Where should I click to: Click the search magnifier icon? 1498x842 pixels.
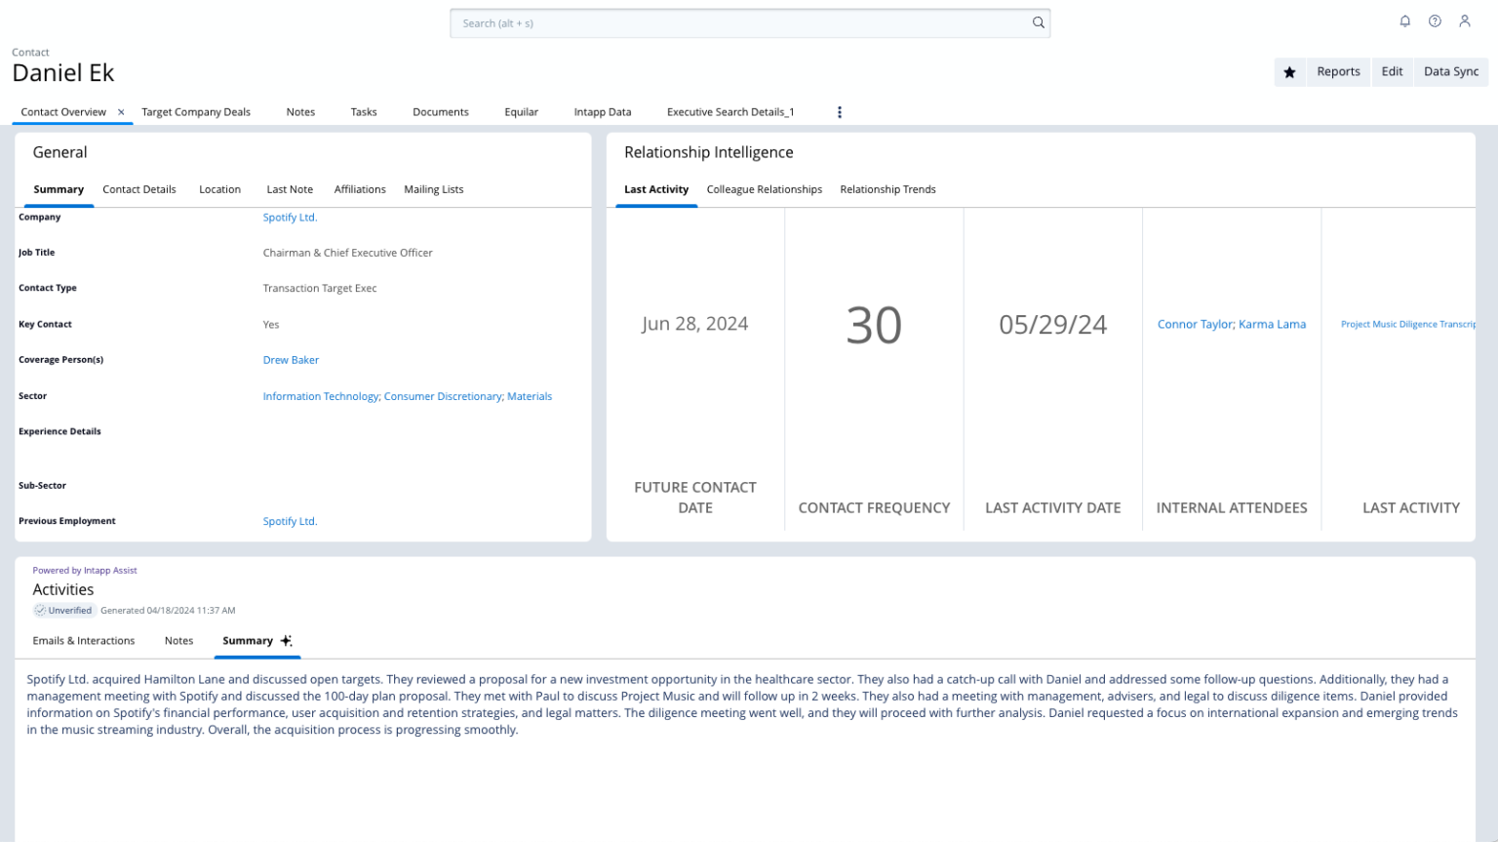coord(1038,23)
